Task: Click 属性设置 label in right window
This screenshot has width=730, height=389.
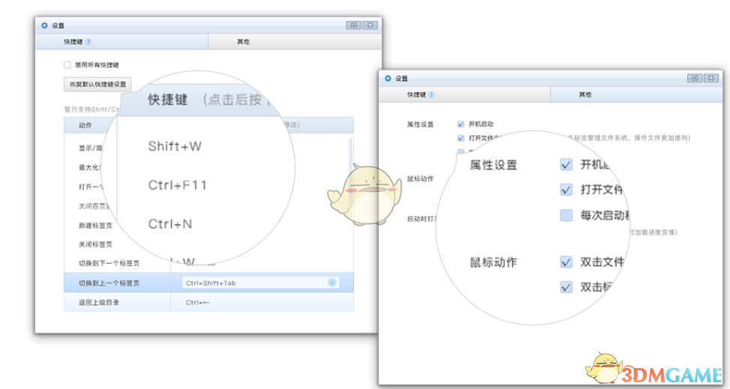Action: pos(420,124)
